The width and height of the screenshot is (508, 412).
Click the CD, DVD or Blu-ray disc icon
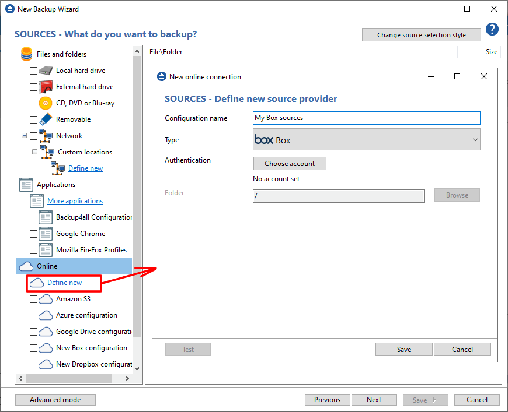pyautogui.click(x=46, y=103)
